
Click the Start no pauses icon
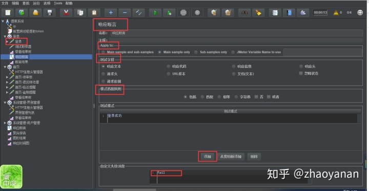point(169,12)
